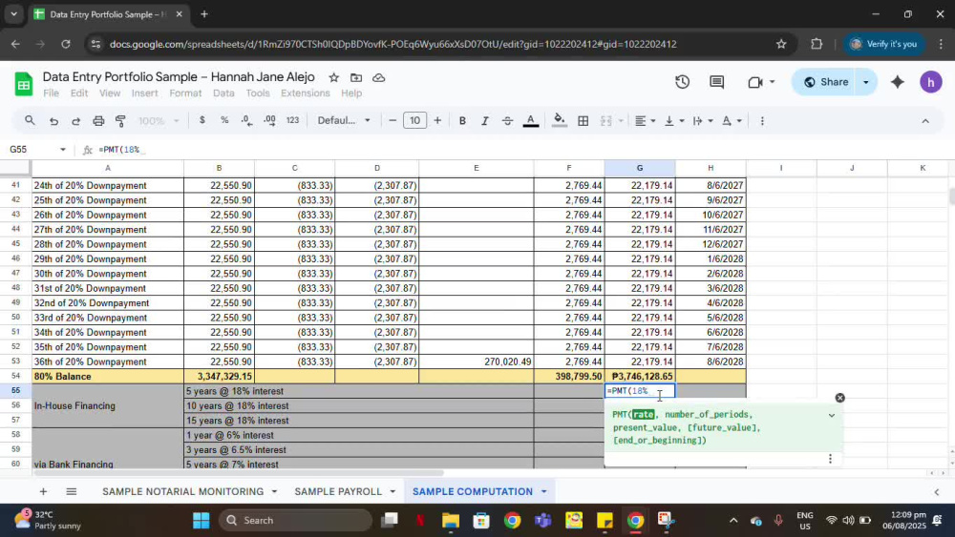This screenshot has height=537, width=955.
Task: Click the formula bar input
Action: (x=523, y=150)
